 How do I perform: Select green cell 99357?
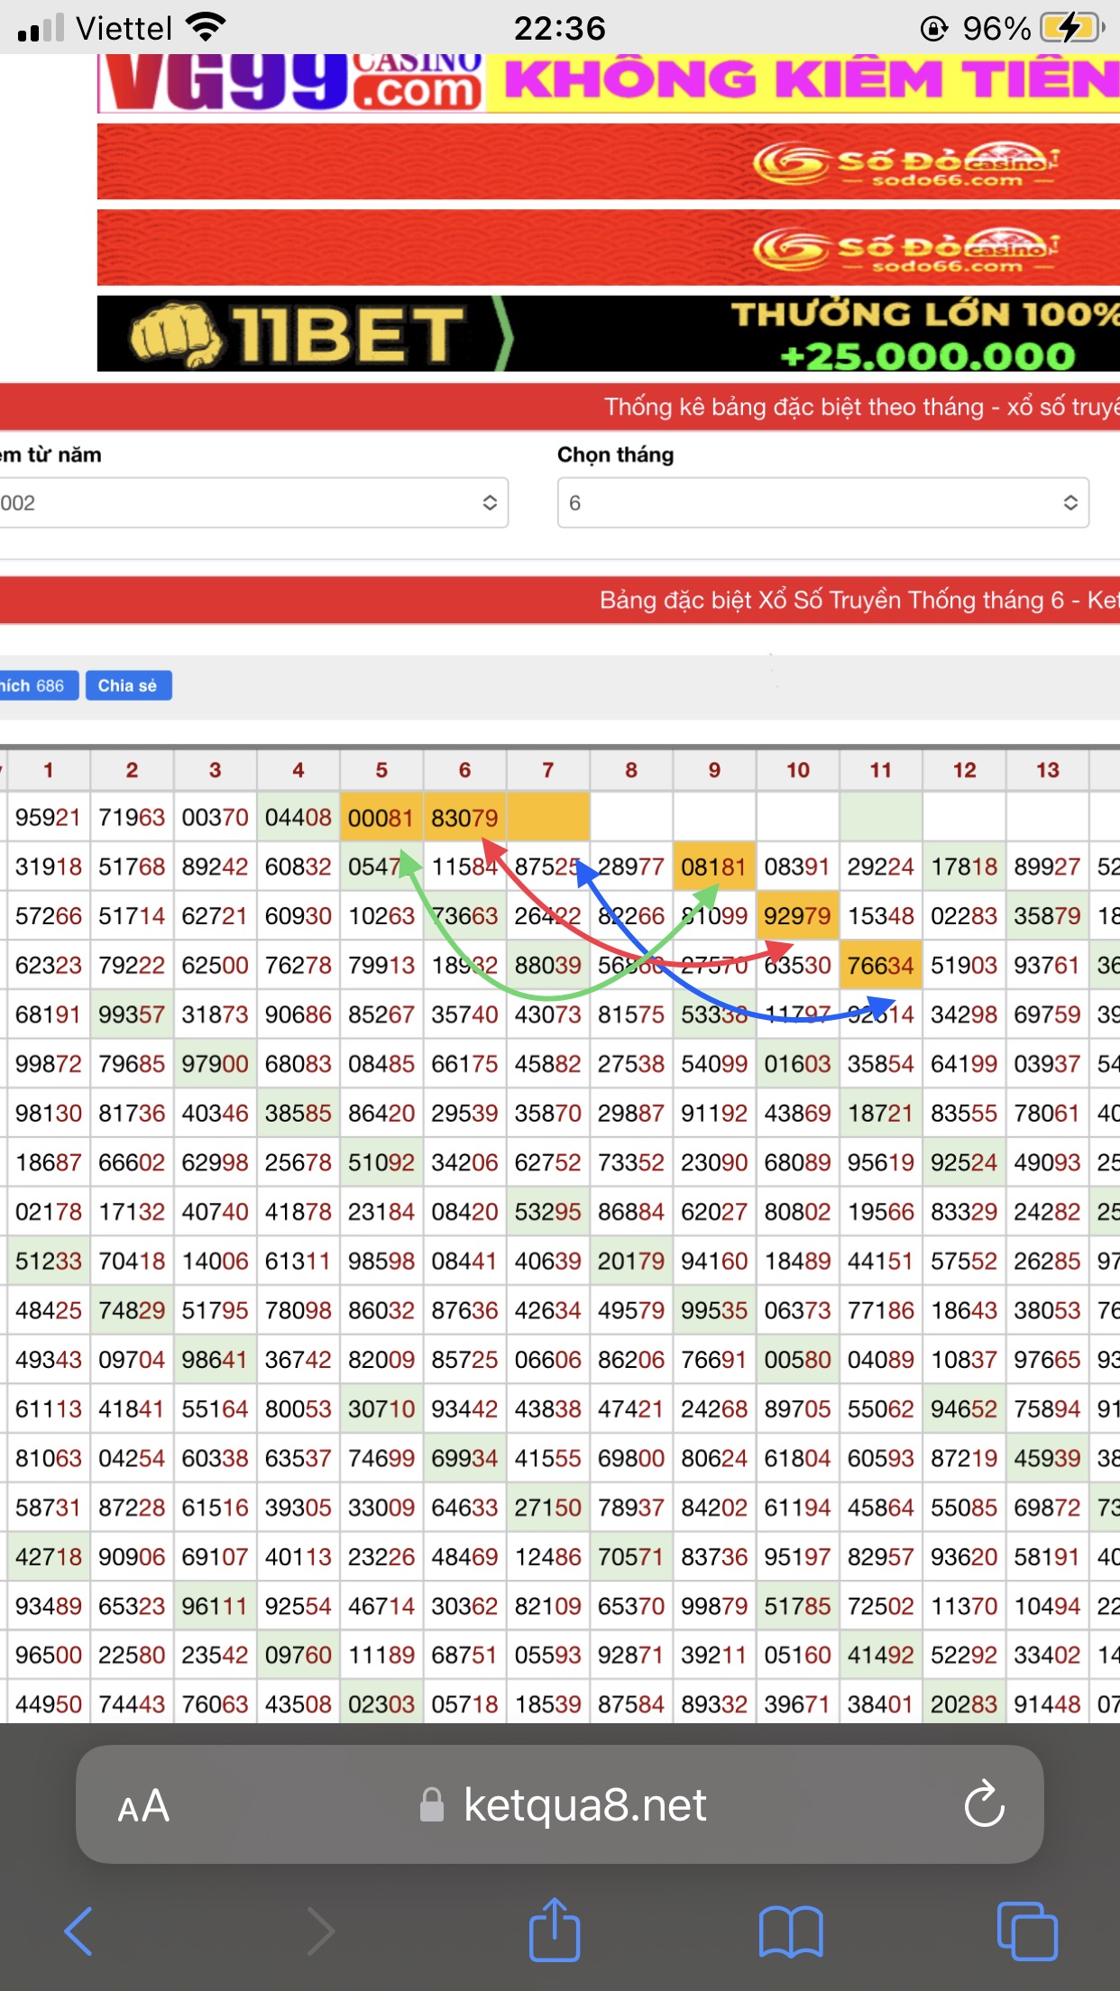(132, 1014)
